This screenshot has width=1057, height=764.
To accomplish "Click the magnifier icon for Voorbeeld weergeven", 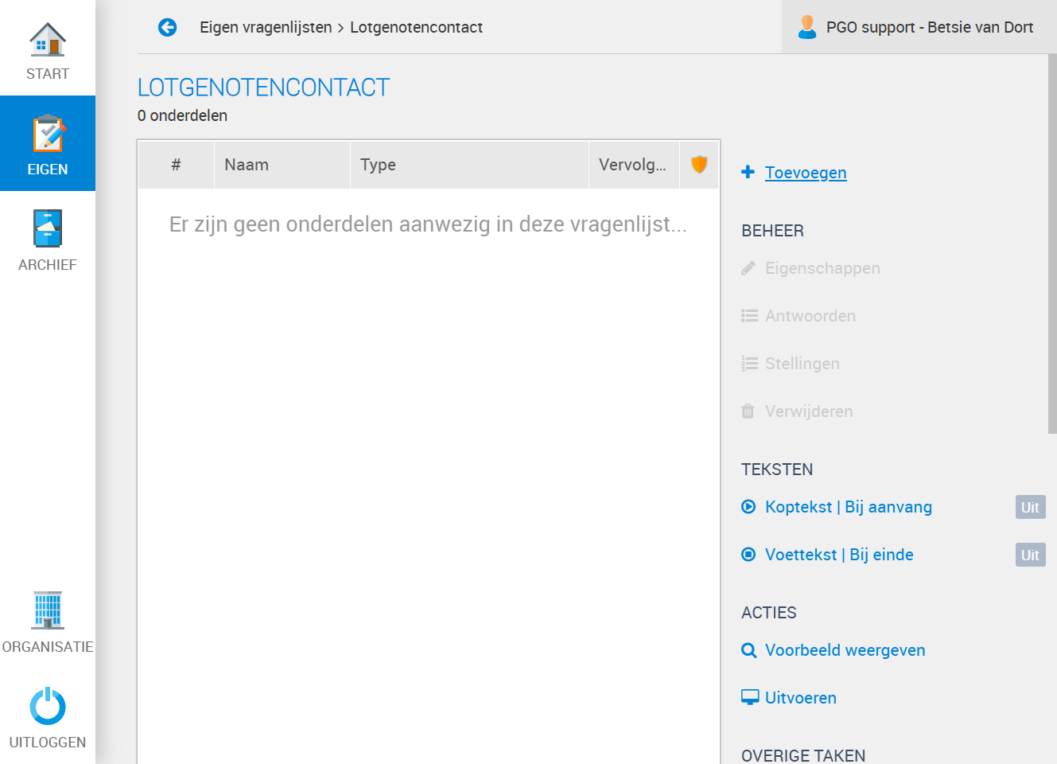I will (x=748, y=650).
